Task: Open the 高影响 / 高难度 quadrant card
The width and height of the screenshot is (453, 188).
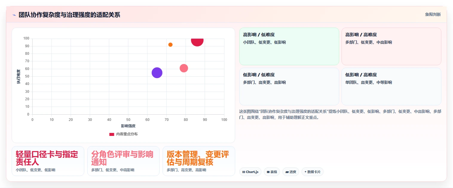Action: click(391, 46)
